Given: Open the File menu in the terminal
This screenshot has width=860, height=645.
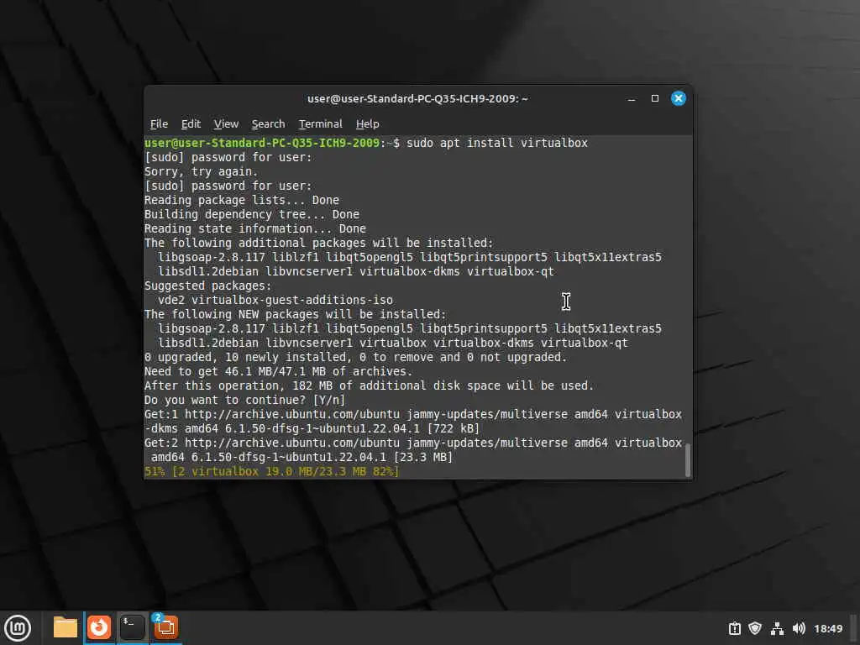Looking at the screenshot, I should click(159, 124).
